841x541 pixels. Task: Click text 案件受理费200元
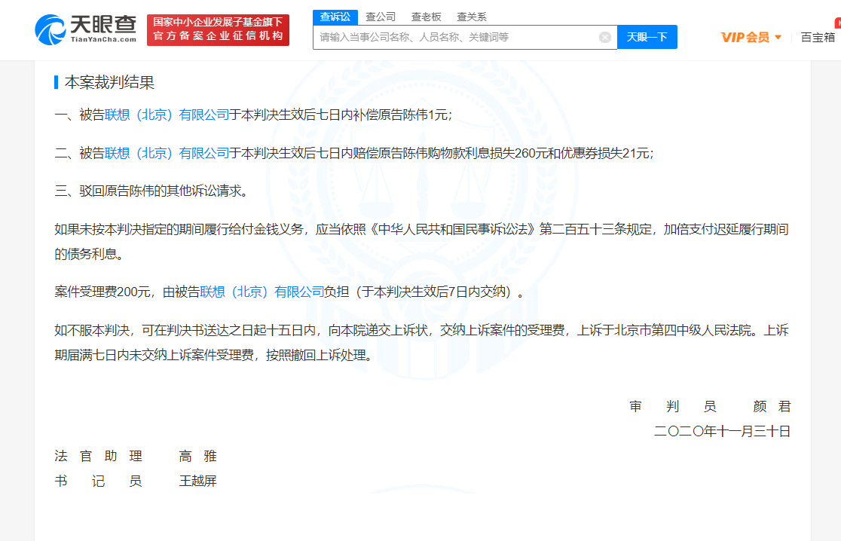pyautogui.click(x=102, y=292)
